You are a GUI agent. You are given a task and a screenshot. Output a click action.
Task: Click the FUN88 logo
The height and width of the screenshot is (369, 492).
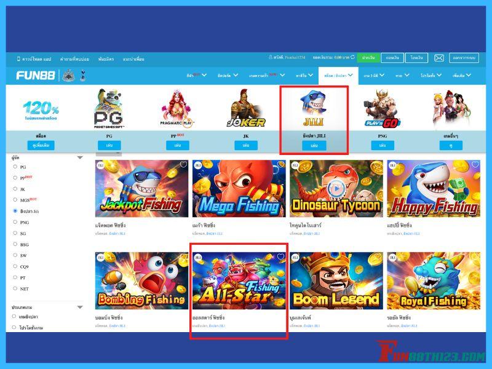[36, 76]
